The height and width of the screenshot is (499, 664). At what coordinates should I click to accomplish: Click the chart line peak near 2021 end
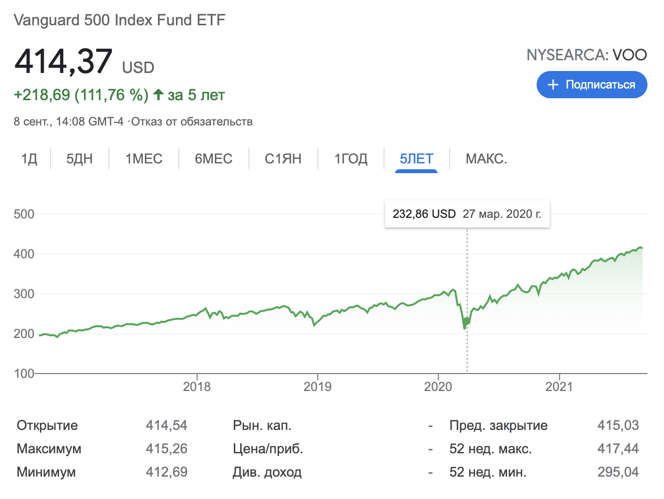640,248
